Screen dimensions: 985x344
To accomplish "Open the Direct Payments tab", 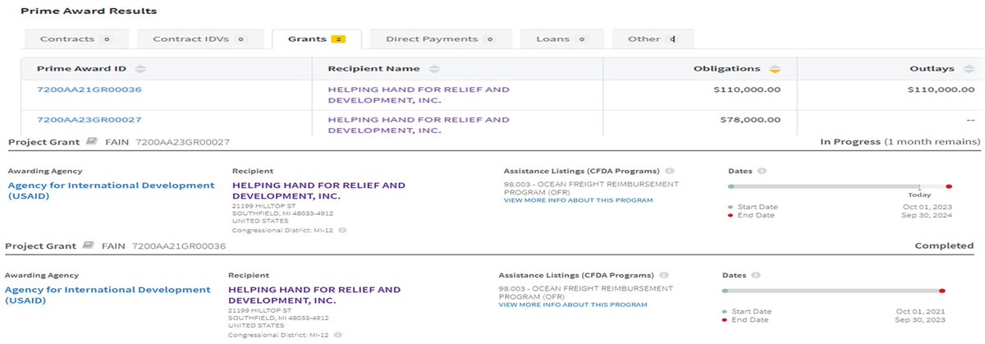I will [440, 39].
